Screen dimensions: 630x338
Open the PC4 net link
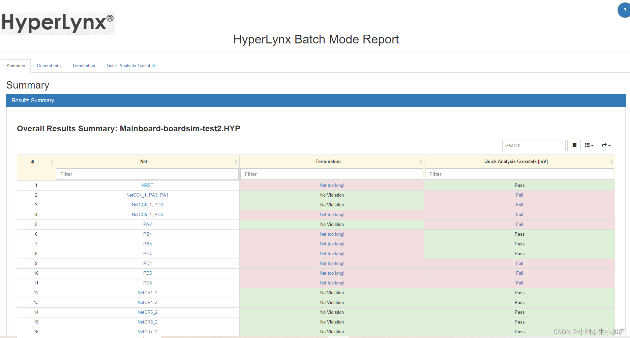point(147,253)
